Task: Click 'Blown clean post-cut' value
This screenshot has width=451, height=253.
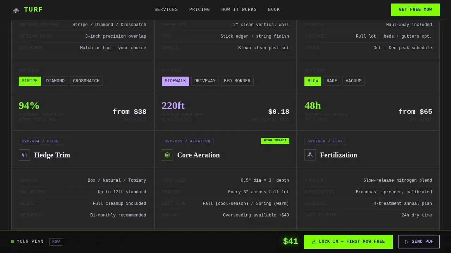Action: click(x=264, y=48)
